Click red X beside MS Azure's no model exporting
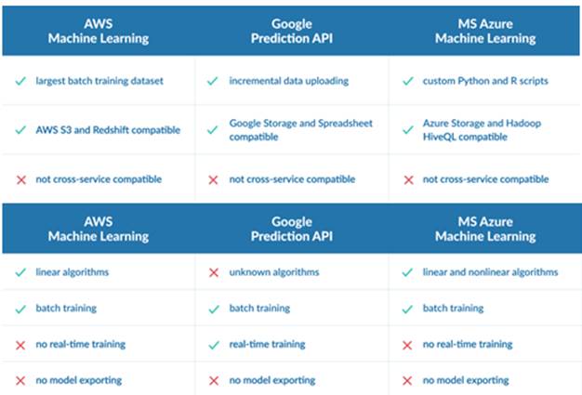582x395 pixels. coord(407,380)
